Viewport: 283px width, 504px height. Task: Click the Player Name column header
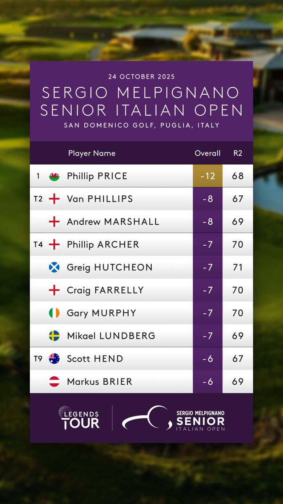92,153
